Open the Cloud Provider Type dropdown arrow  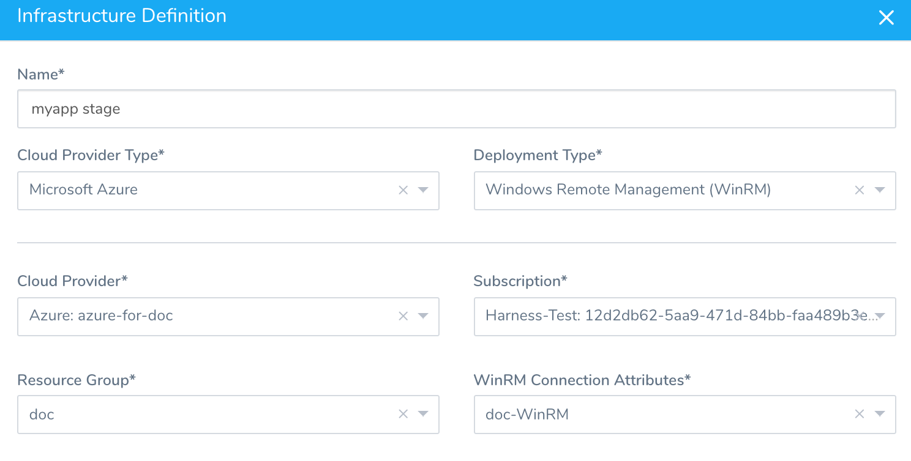click(422, 190)
